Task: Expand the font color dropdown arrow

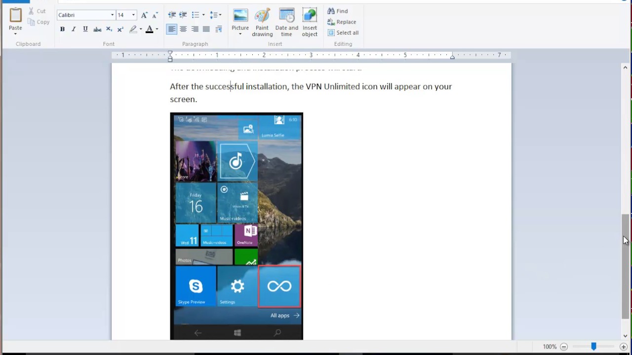Action: [x=157, y=29]
